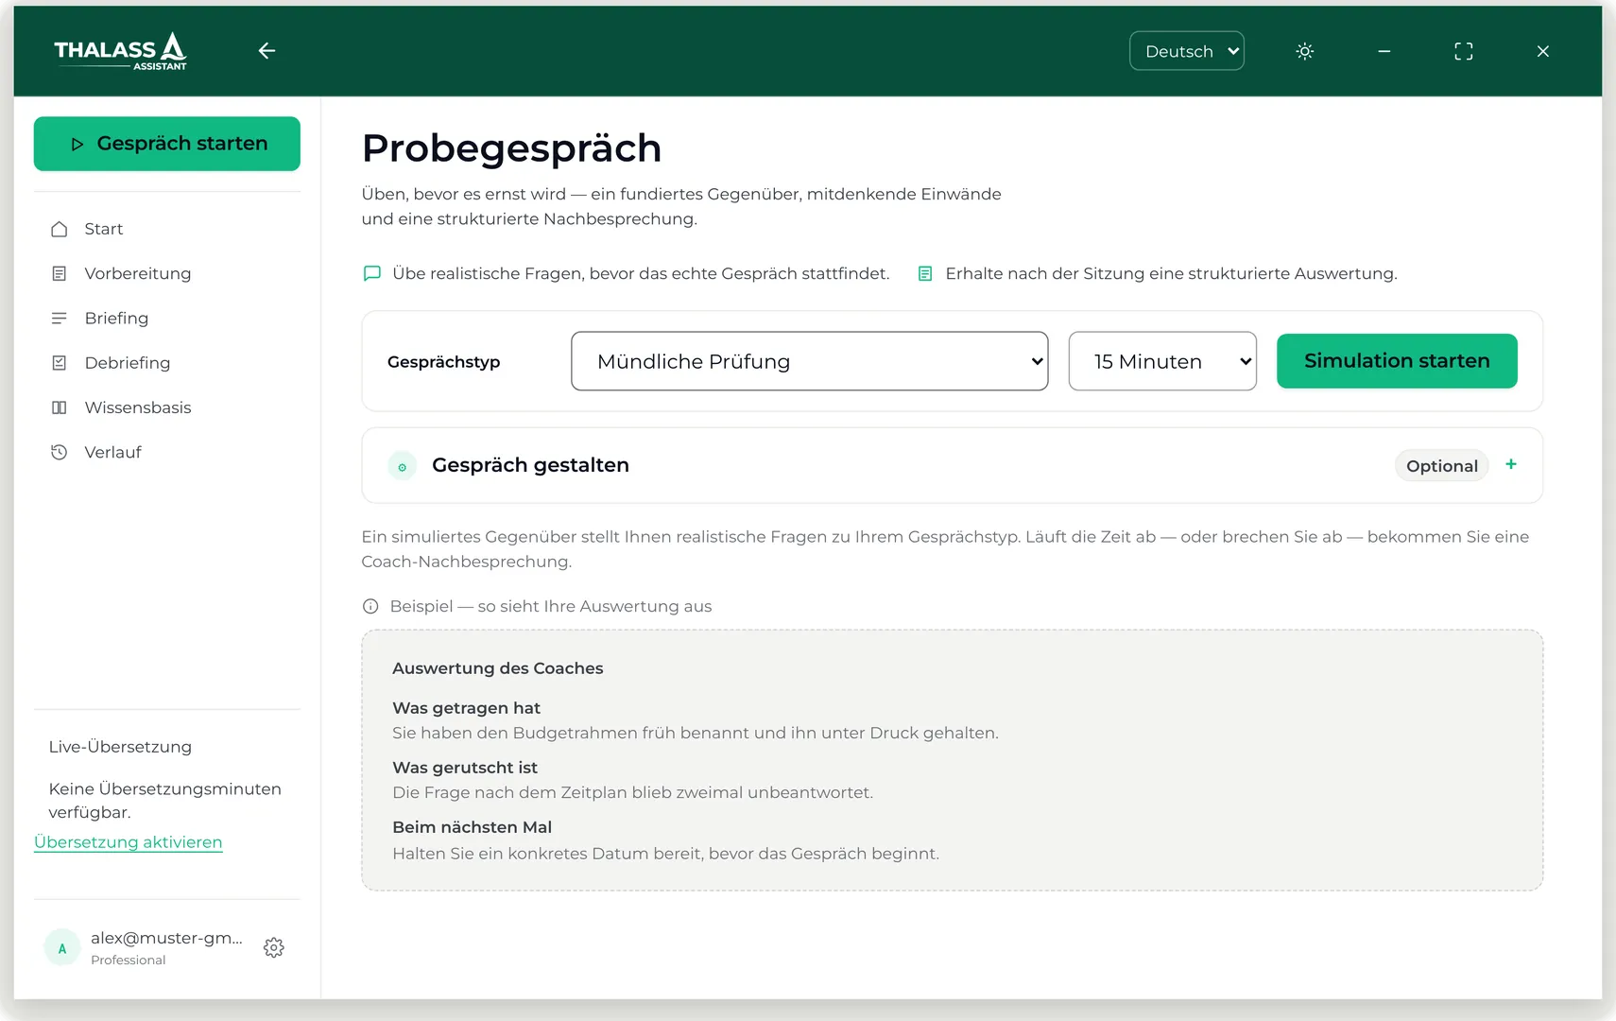
Task: Click the Gesprächstyp label
Action: 443,362
